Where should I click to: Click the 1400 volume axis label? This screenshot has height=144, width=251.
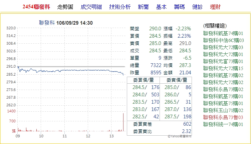[x=11, y=111]
